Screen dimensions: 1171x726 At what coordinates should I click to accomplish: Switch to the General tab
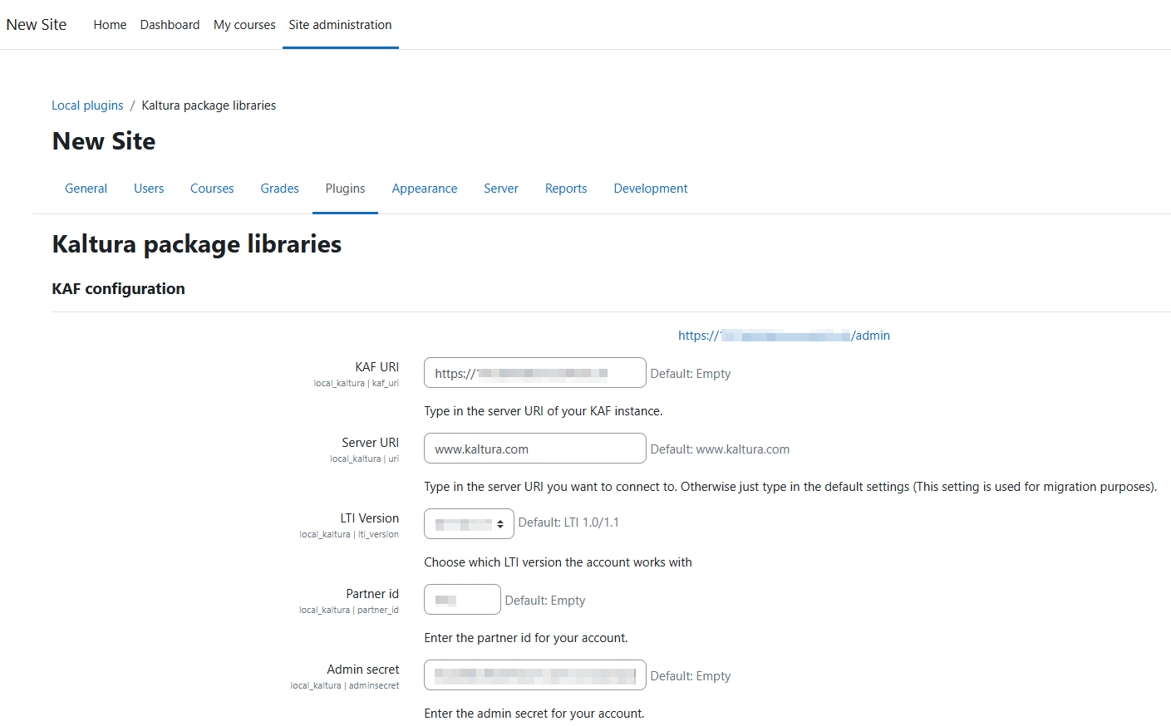[86, 189]
